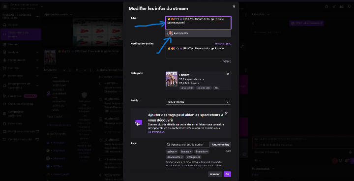The width and height of the screenshot is (354, 181).
Task: Confirm the stream info with OK
Action: pyautogui.click(x=227, y=174)
